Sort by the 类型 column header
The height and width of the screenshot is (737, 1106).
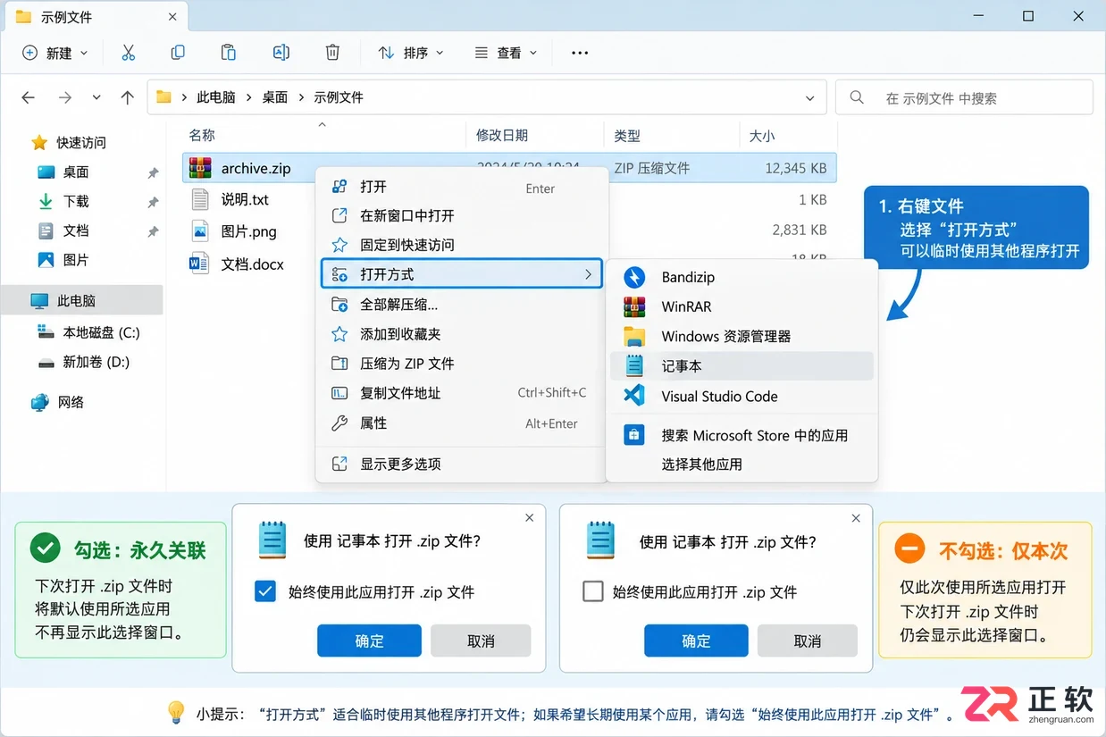(627, 135)
